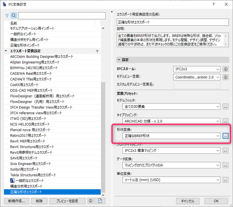Select モデルアプリケーション用インポート in the list
Image resolution: width=233 pixels, height=207 pixels.
point(52,28)
